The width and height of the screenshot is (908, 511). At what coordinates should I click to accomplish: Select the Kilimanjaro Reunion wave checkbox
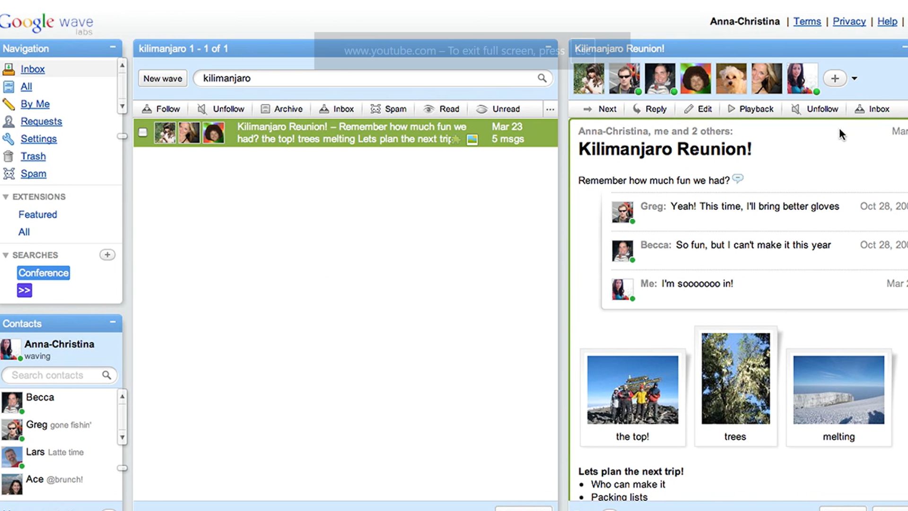[143, 132]
